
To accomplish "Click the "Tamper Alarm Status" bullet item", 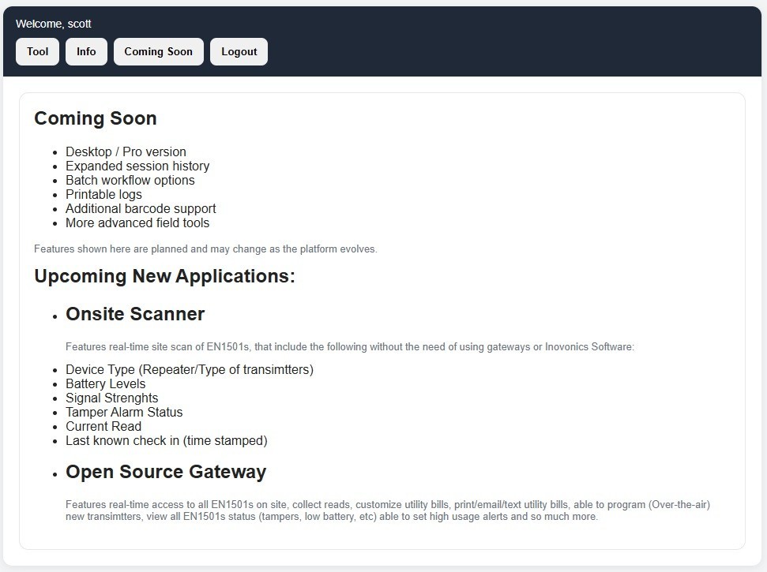I will pos(124,412).
